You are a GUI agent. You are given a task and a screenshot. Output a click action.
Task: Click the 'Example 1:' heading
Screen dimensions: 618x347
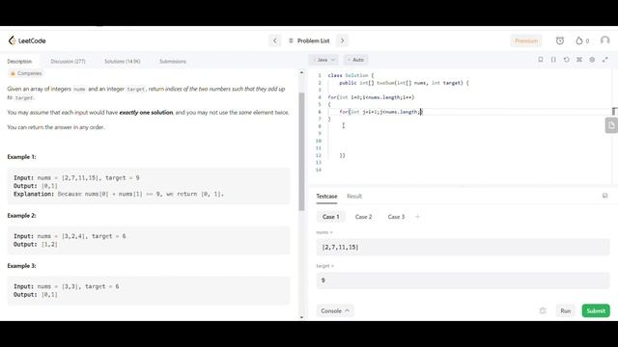pos(21,157)
